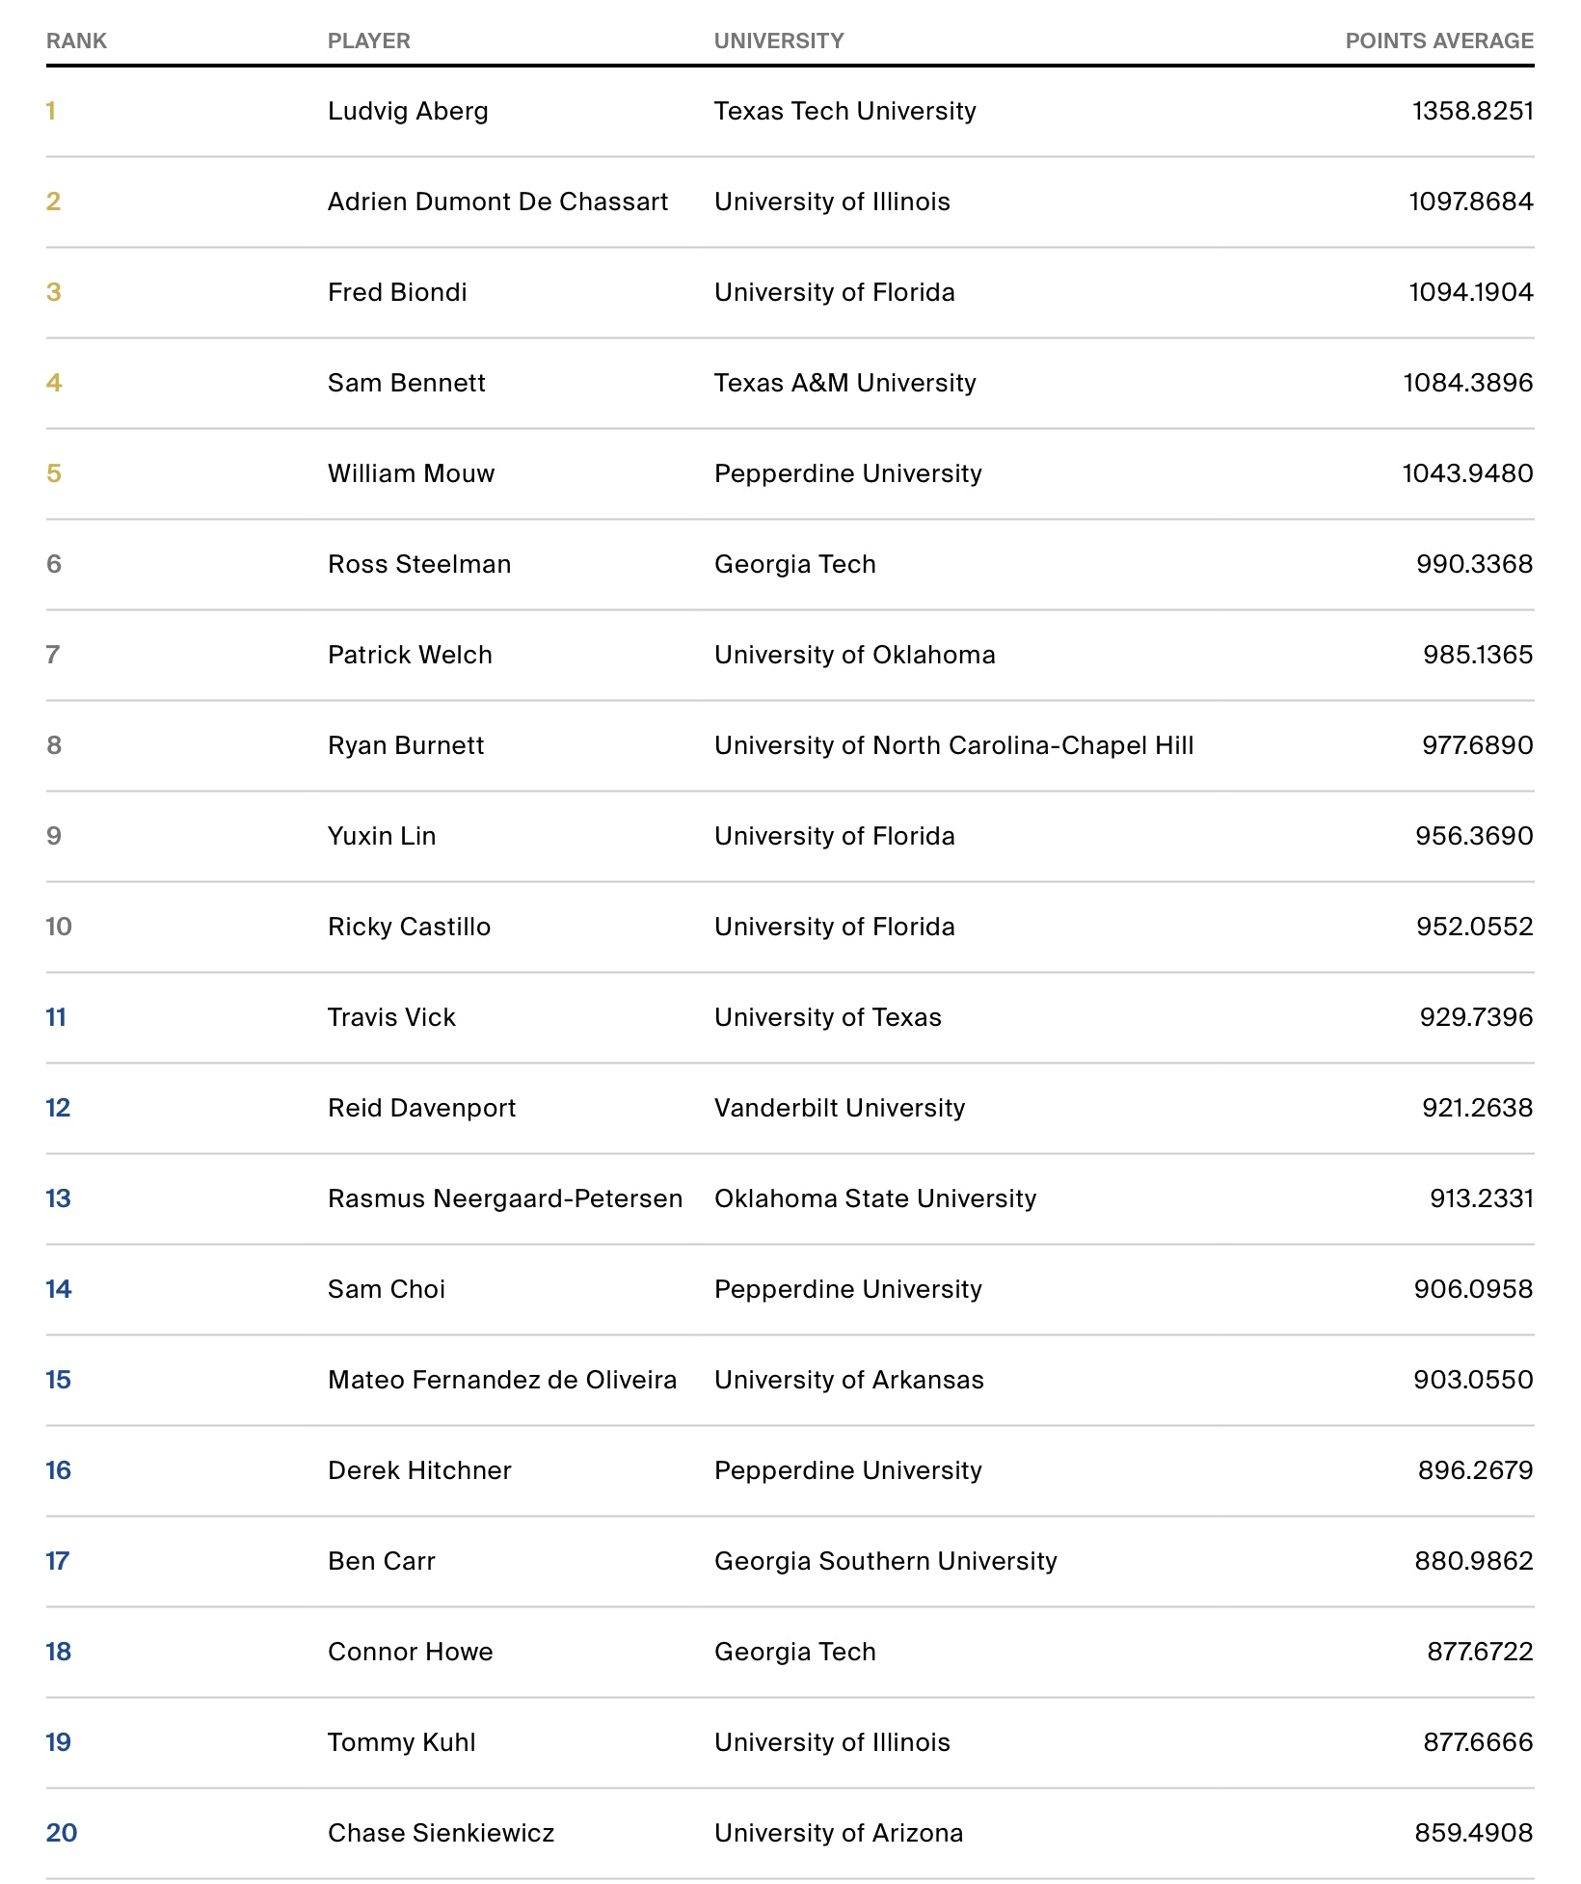Select Chase Sienkiewicz in rank 20

tap(441, 1833)
